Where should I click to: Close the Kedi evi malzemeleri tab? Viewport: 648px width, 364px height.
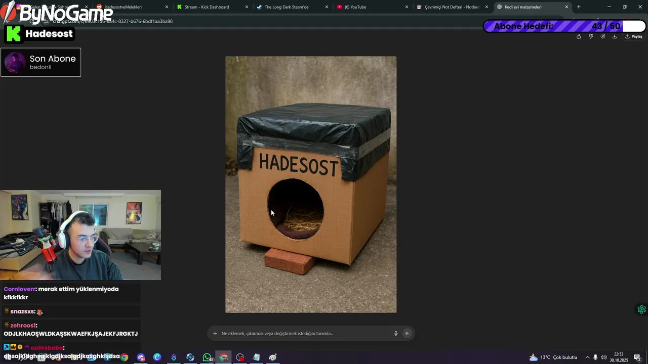pyautogui.click(x=566, y=7)
